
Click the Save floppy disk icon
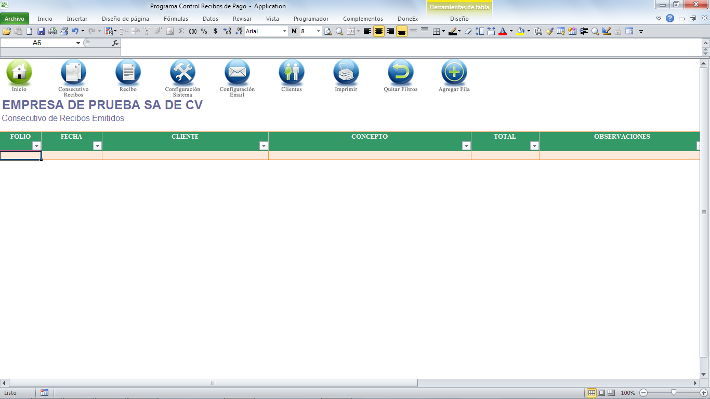(41, 31)
